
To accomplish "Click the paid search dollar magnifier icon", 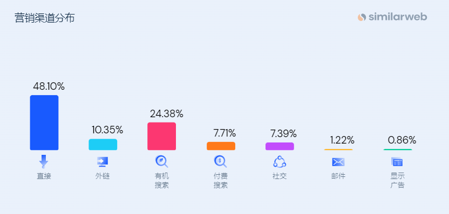I will pos(220,161).
